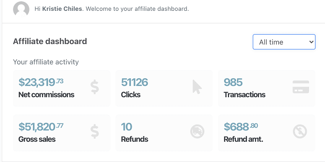Viewport: 325px width, 162px height.
Task: Select the Clicks stat card
Action: point(164,89)
